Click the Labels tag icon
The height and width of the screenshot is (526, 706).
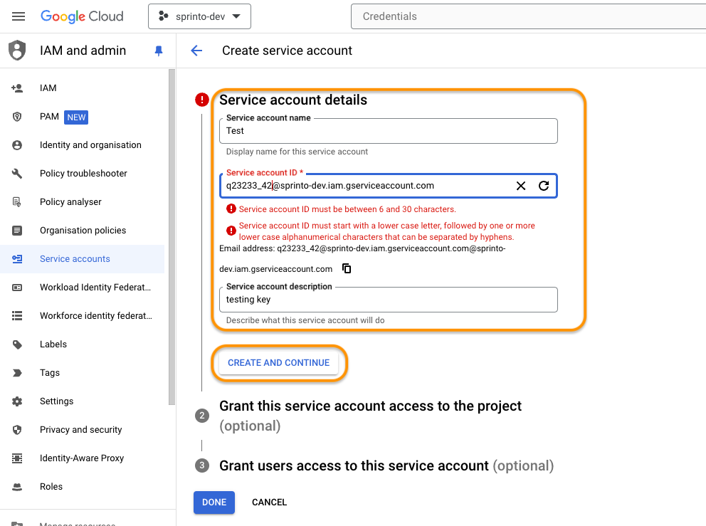pos(17,344)
